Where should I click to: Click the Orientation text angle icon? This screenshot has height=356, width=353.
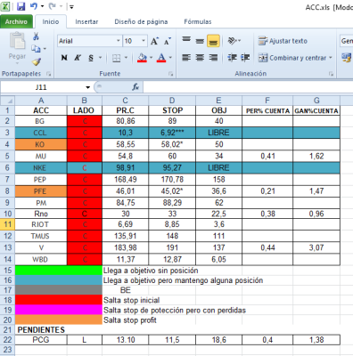(x=232, y=41)
